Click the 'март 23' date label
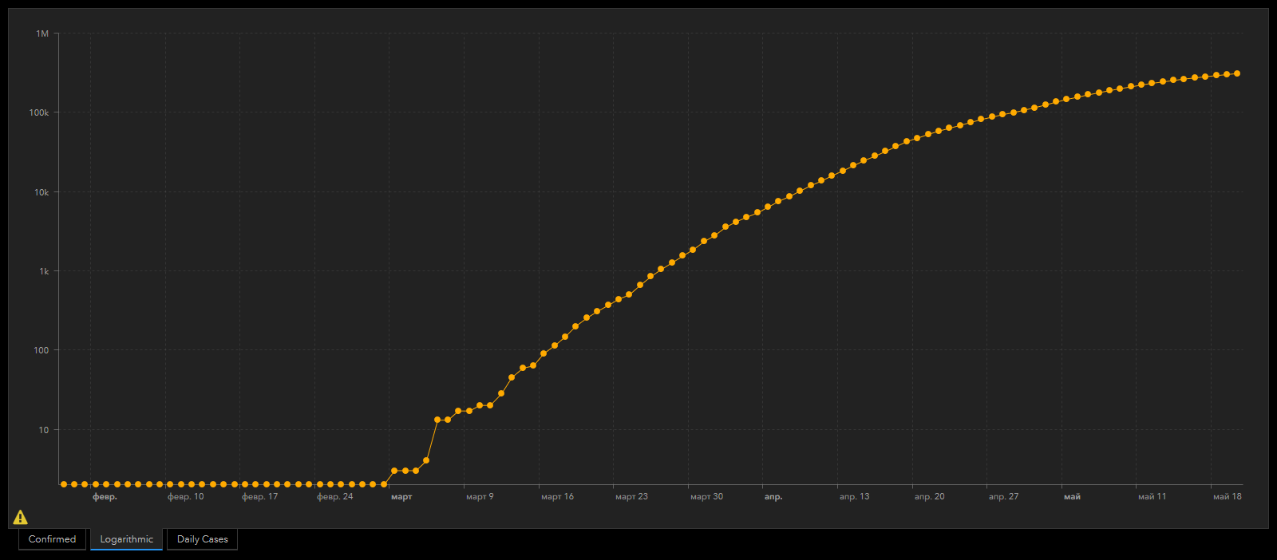The width and height of the screenshot is (1277, 560). 631,496
